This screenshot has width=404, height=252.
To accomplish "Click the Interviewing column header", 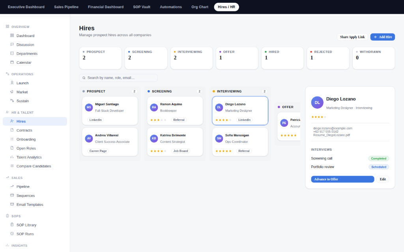I will pos(240,91).
